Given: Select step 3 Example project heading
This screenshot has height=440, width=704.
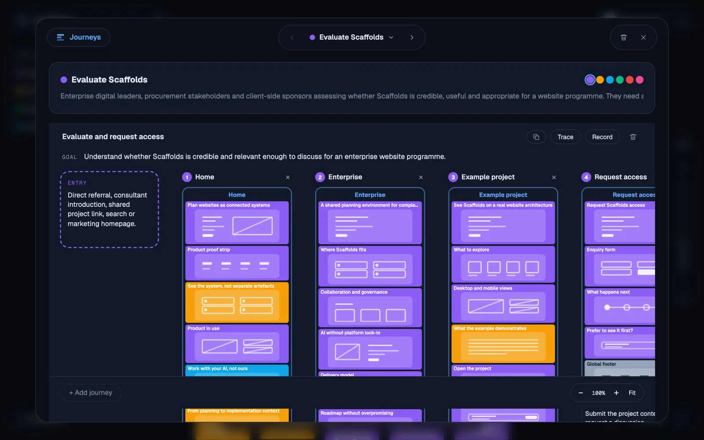Looking at the screenshot, I should tap(488, 177).
